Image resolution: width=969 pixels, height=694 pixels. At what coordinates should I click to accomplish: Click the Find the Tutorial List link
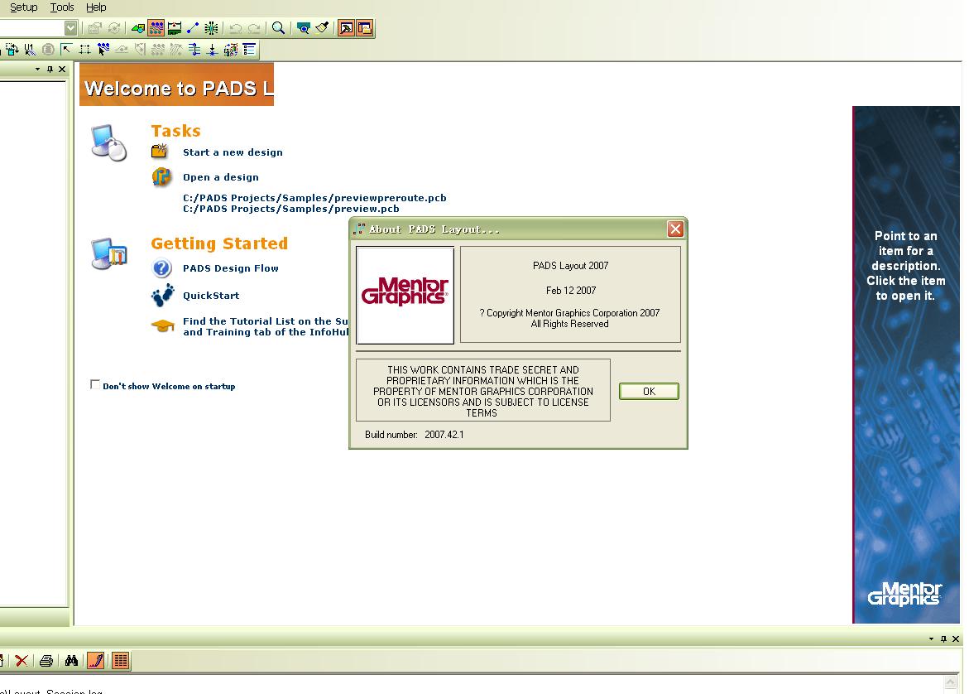266,326
